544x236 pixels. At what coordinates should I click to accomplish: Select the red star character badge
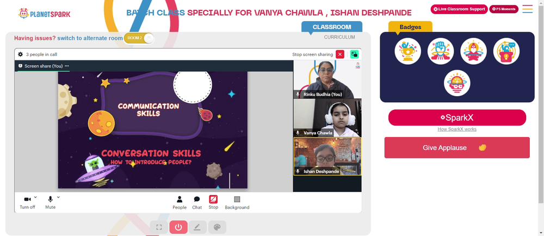click(x=473, y=51)
